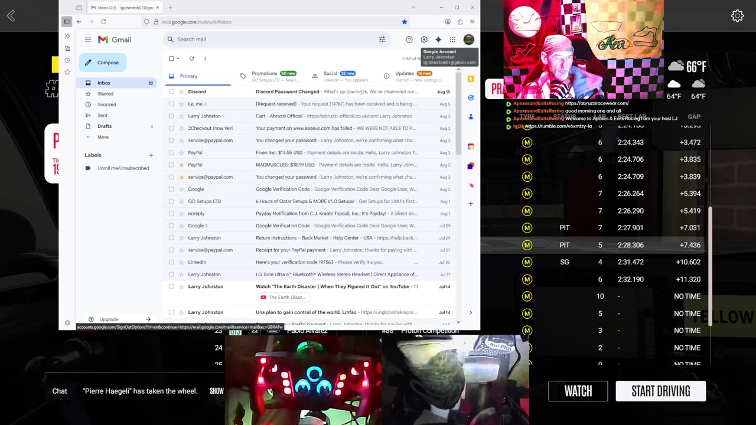756x425 pixels.
Task: Bookmark star in the address bar
Action: coord(405,22)
